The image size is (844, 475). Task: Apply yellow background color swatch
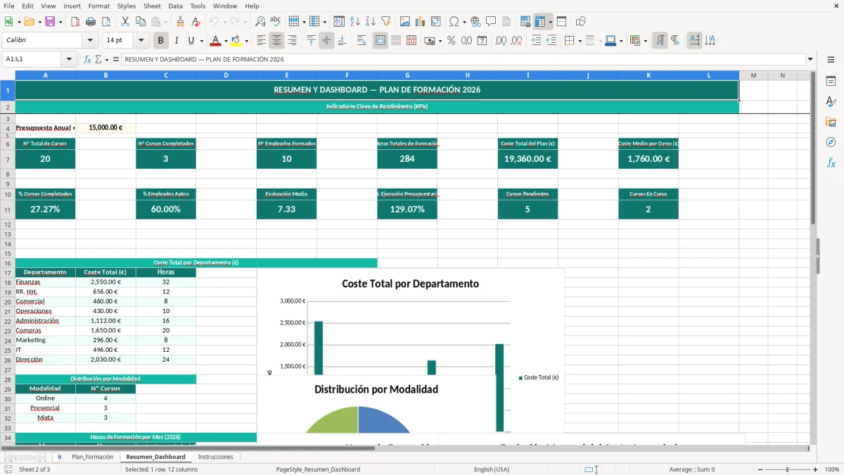click(236, 41)
